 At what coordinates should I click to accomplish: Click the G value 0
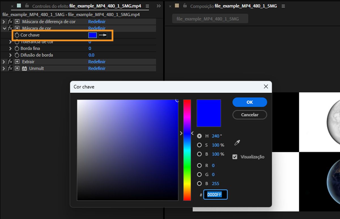[x=213, y=174]
